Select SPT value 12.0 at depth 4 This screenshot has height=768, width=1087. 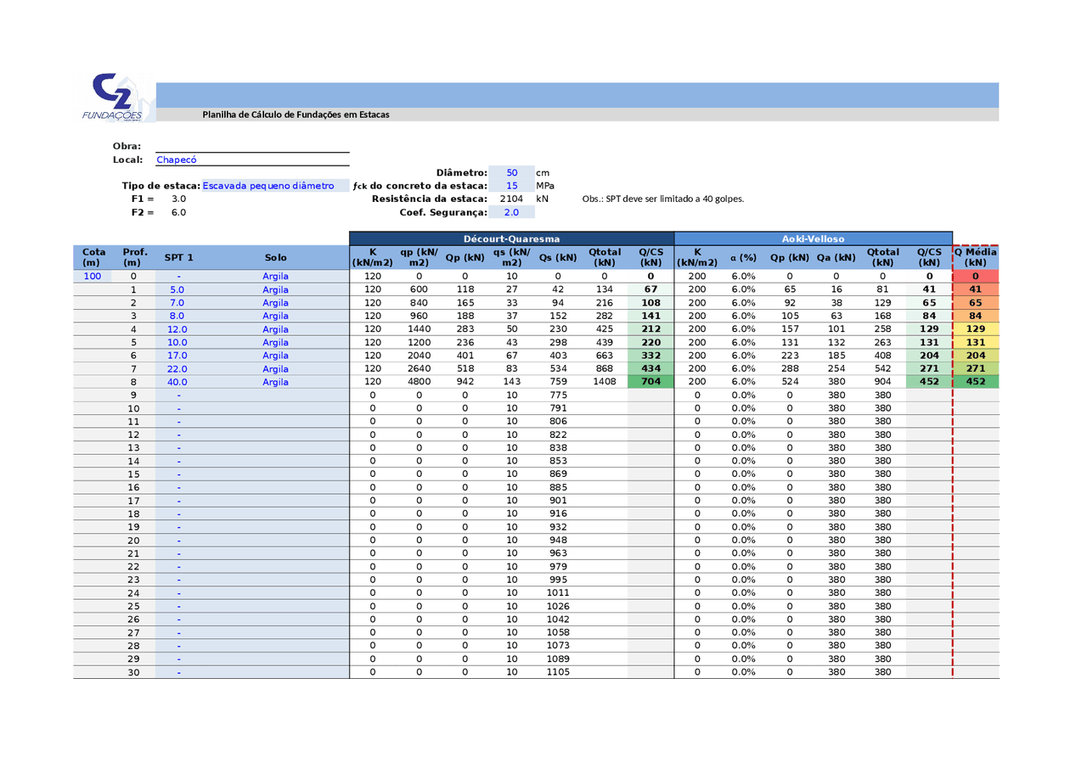[x=178, y=329]
